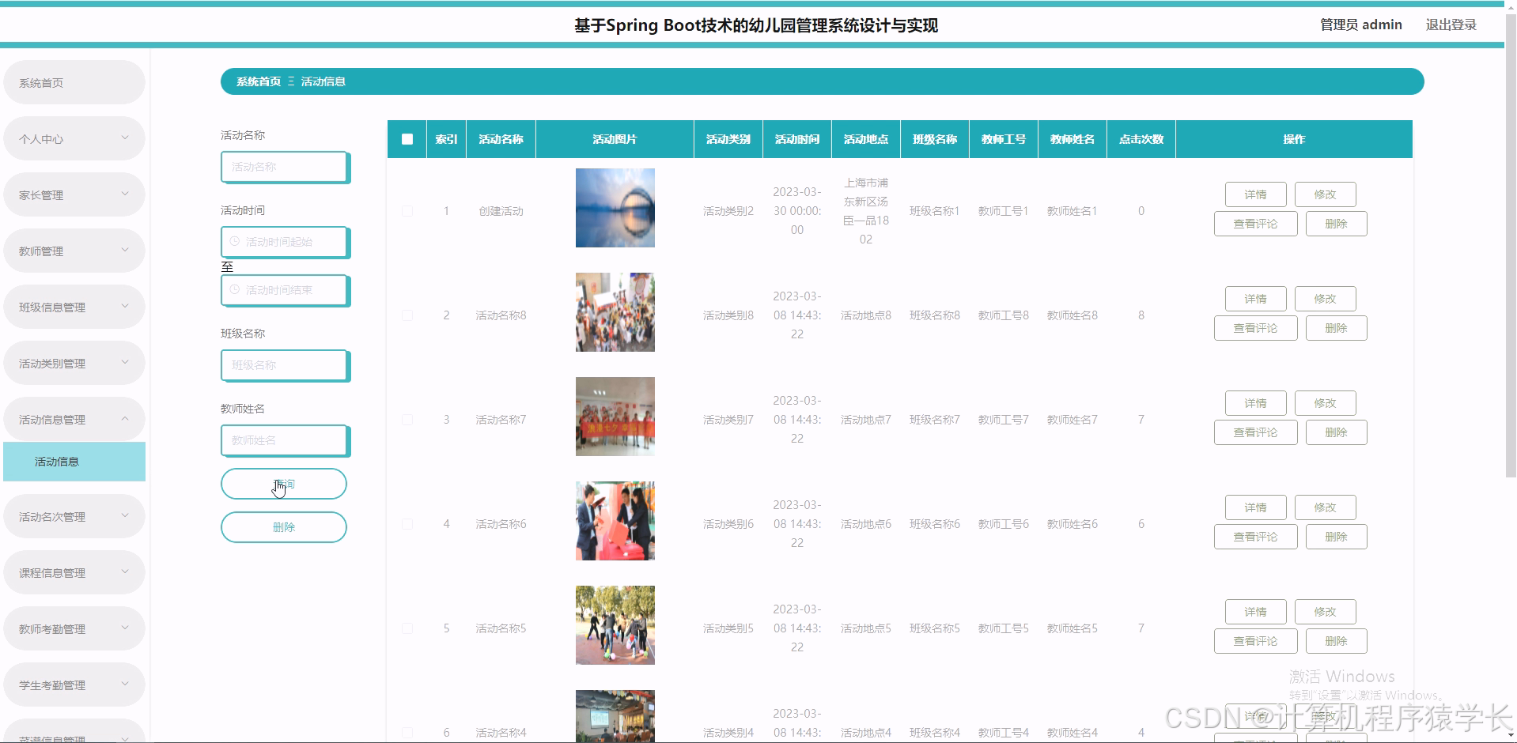The width and height of the screenshot is (1517, 743).
Task: Click 查看评论 for row 活动名称8
Action: (1255, 328)
